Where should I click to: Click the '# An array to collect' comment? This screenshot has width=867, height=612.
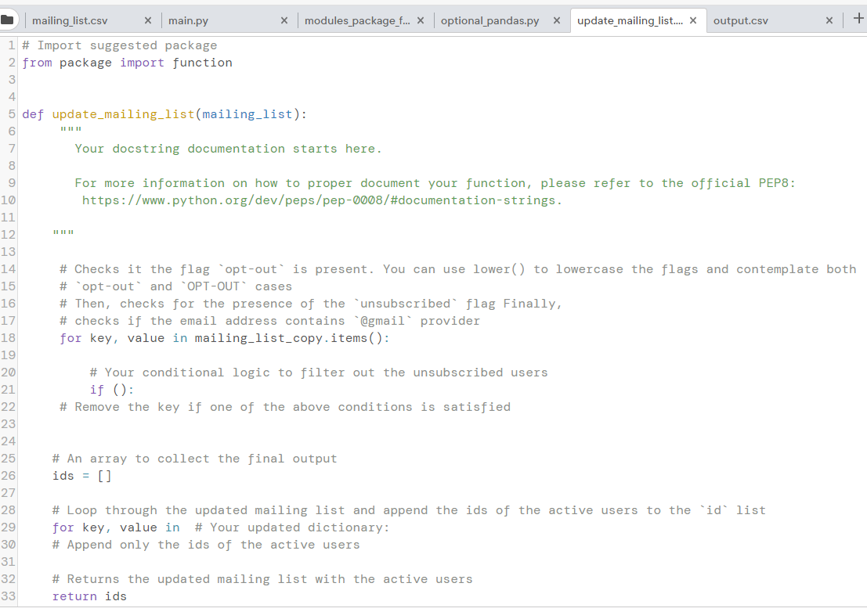coord(195,459)
